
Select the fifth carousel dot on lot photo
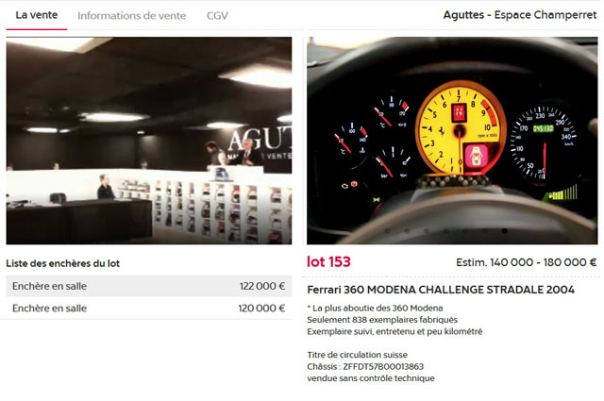point(465,231)
